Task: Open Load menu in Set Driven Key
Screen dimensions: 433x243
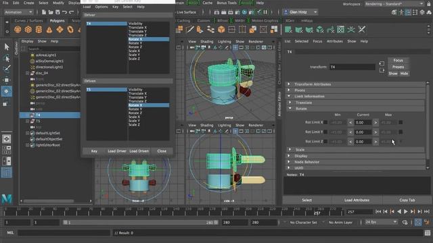Action: 87,7
